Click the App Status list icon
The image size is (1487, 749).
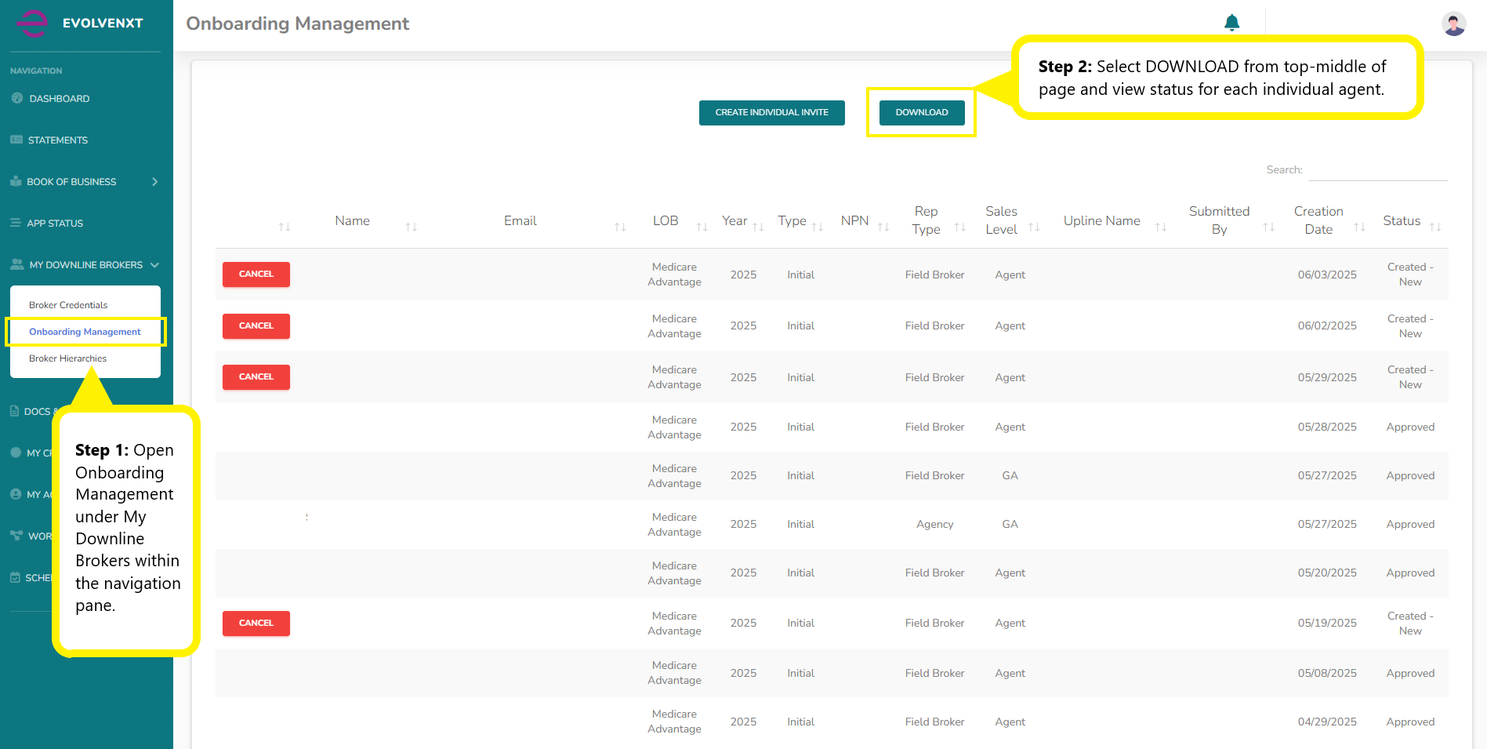pyautogui.click(x=16, y=223)
